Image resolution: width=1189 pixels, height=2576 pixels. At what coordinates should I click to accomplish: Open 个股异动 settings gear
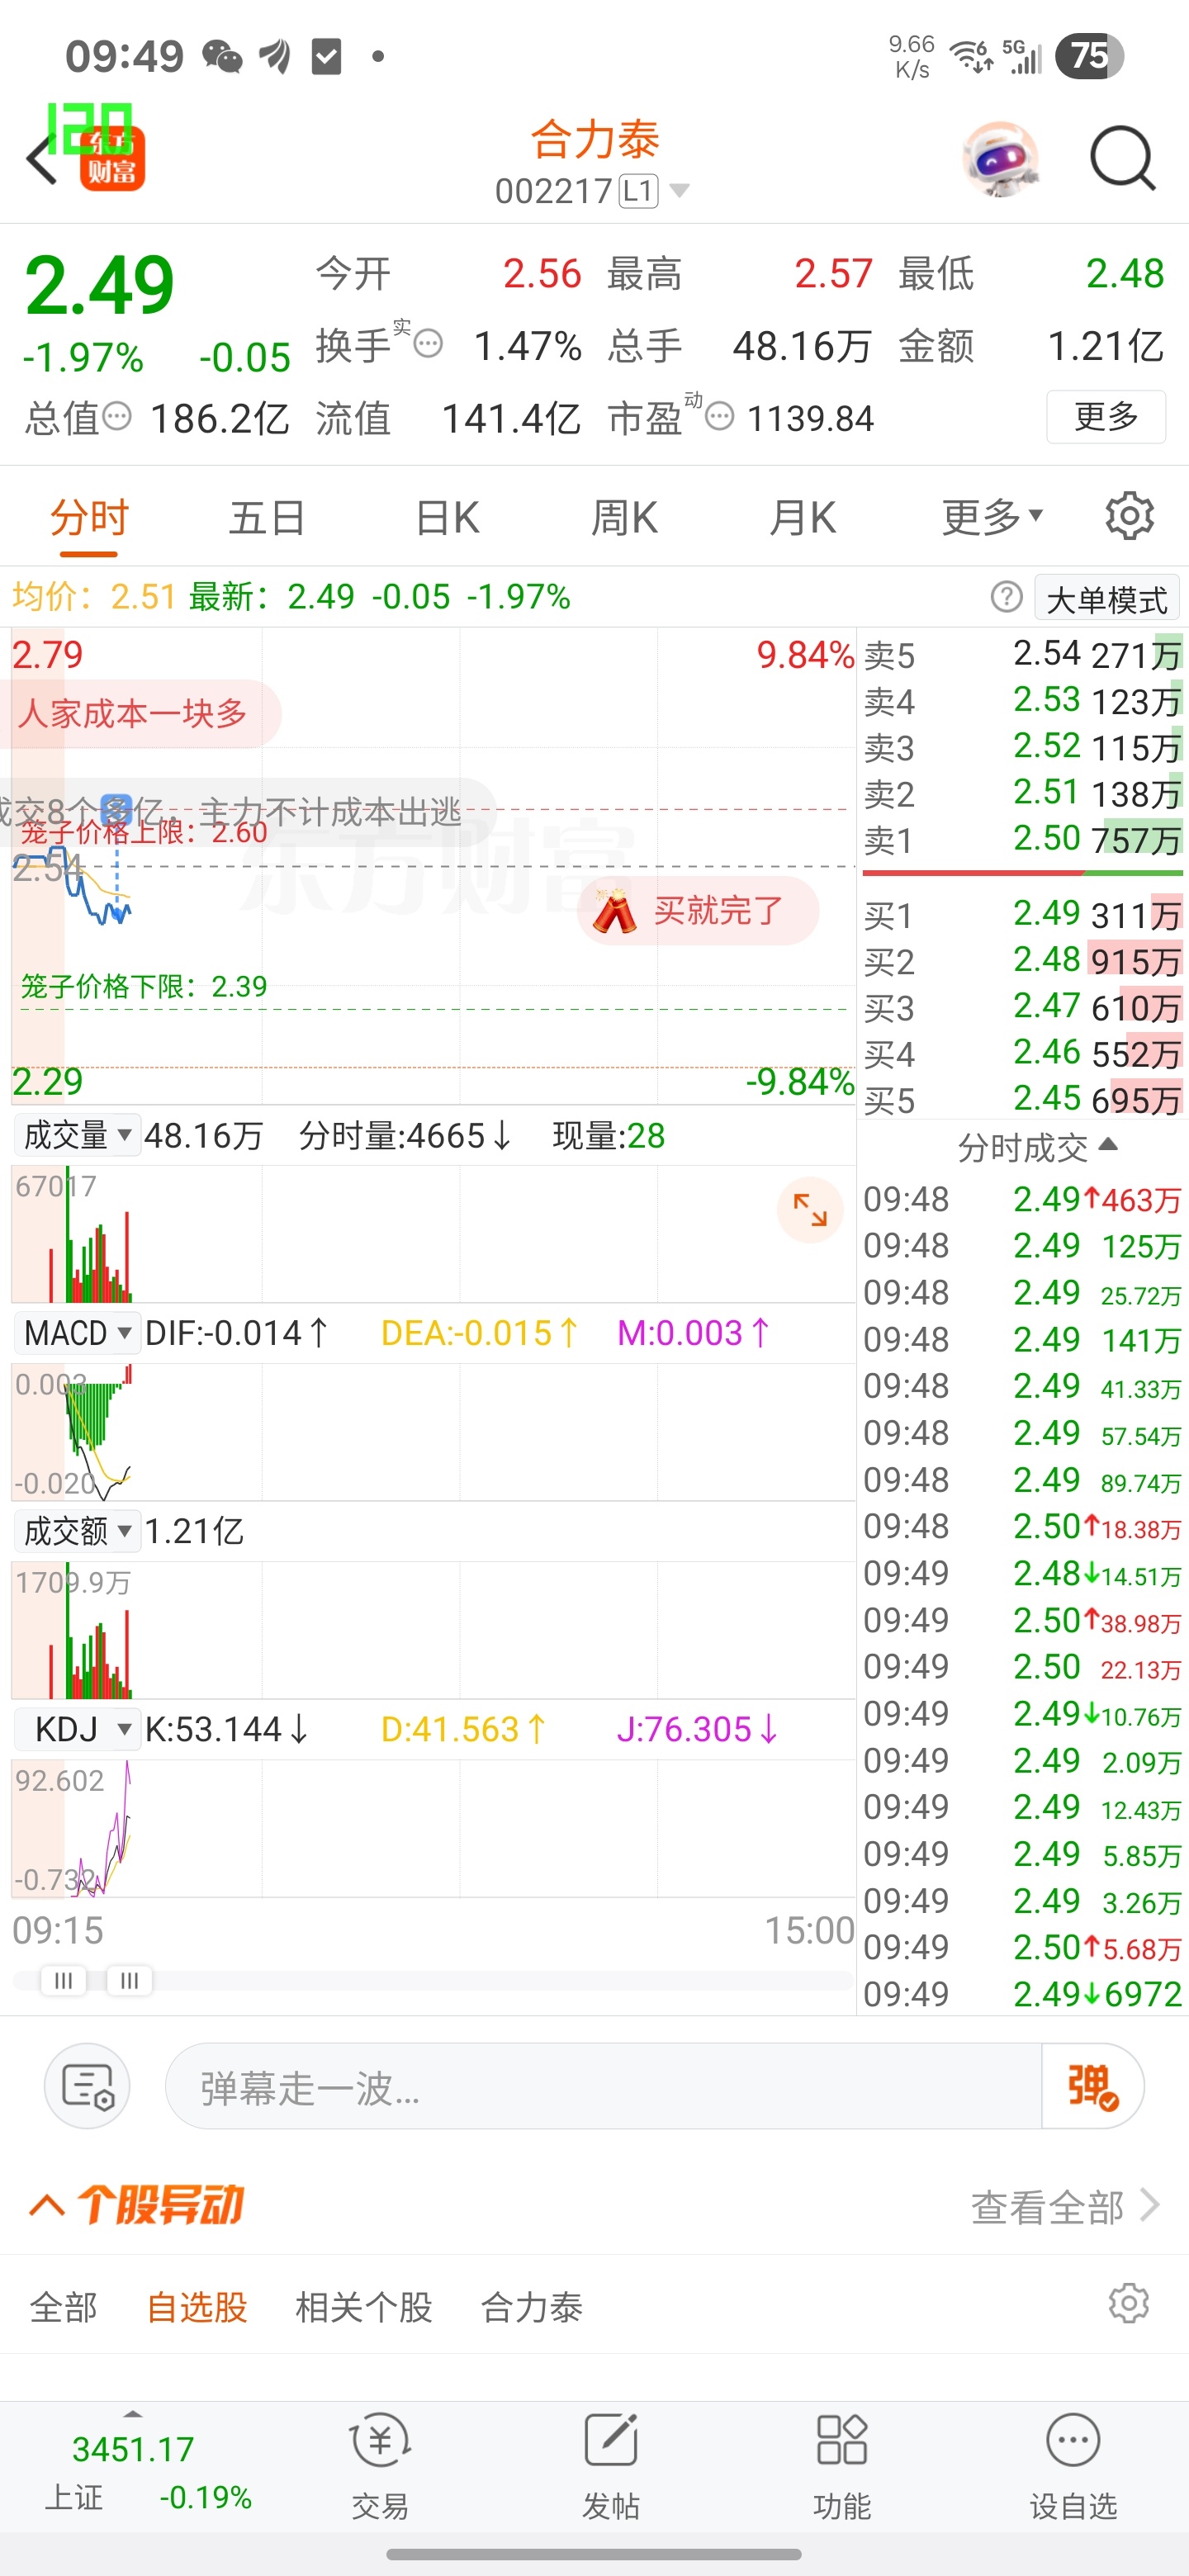coord(1128,2303)
